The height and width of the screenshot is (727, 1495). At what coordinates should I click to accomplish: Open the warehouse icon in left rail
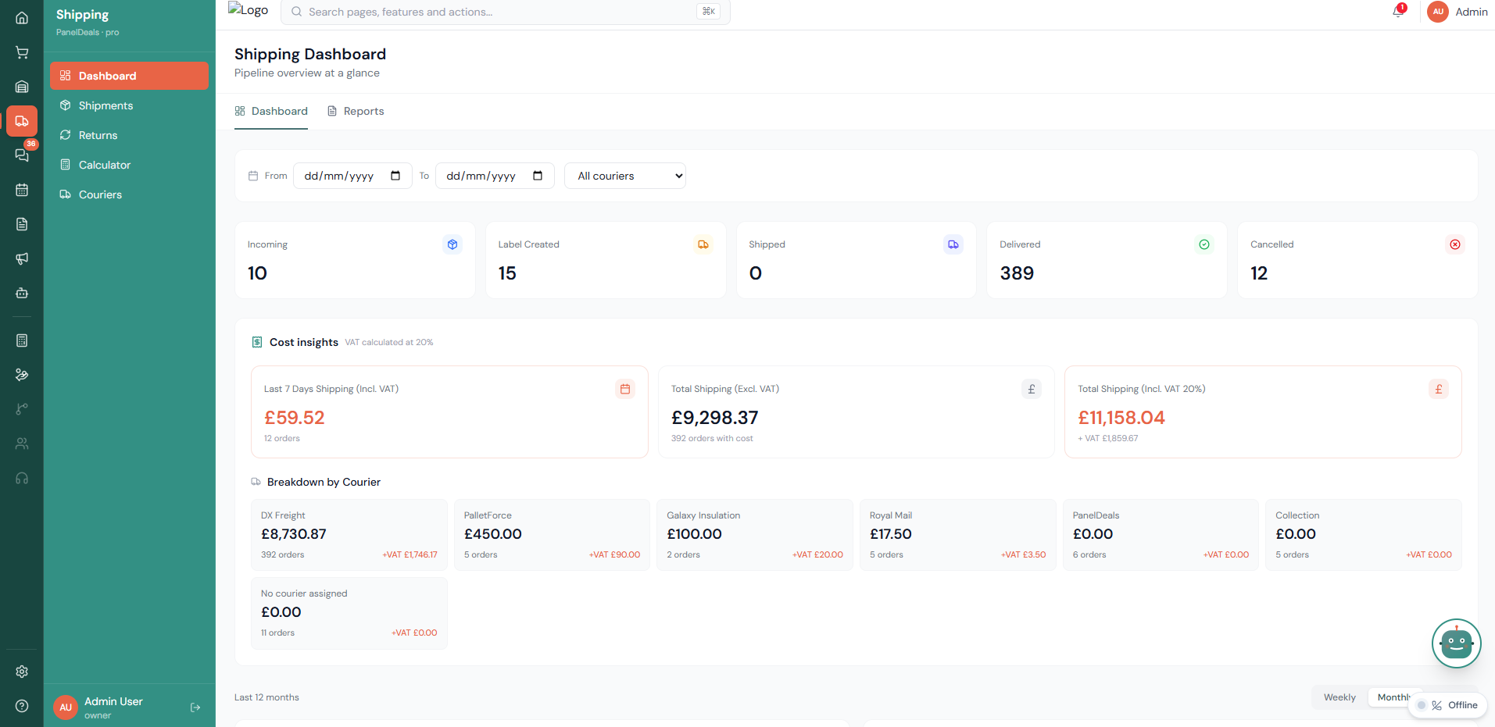(x=22, y=87)
